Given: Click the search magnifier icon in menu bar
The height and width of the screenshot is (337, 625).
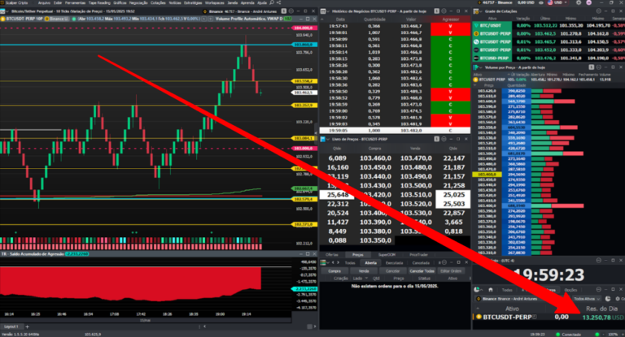Looking at the screenshot, I should (x=272, y=2).
